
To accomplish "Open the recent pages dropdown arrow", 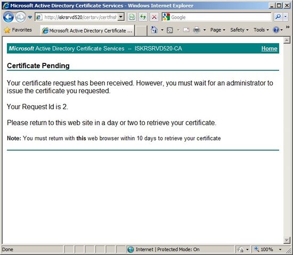I will coord(30,17).
